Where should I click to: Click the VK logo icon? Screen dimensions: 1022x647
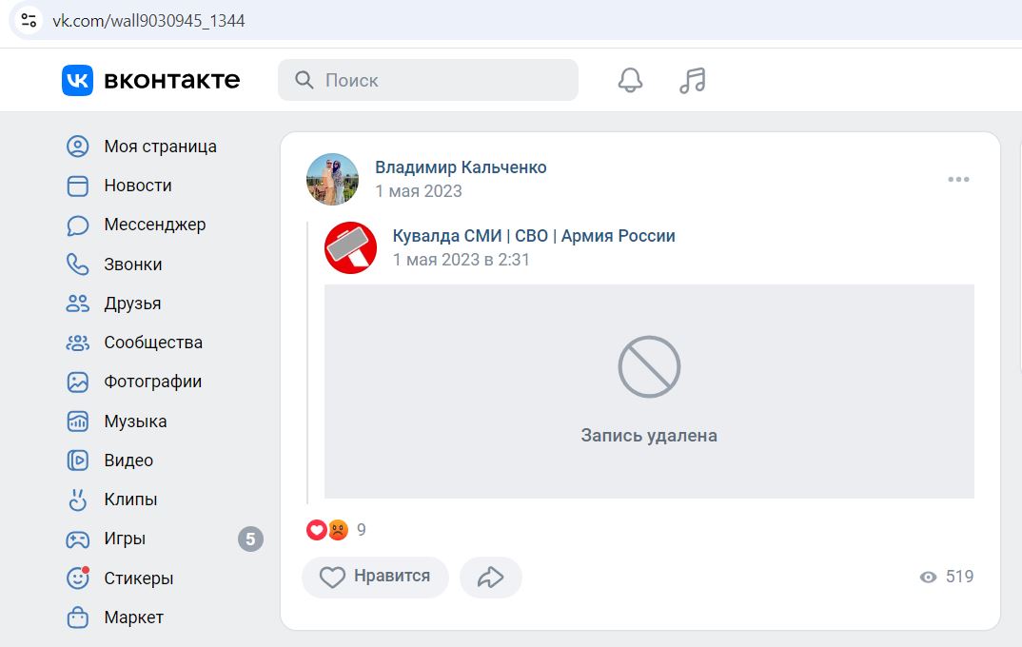coord(78,80)
